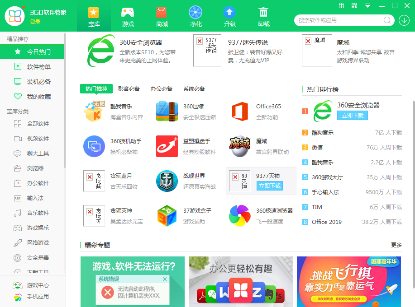Expand the main menu triangle dropdown
Image resolution: width=415 pixels, height=307 pixels.
point(367,5)
